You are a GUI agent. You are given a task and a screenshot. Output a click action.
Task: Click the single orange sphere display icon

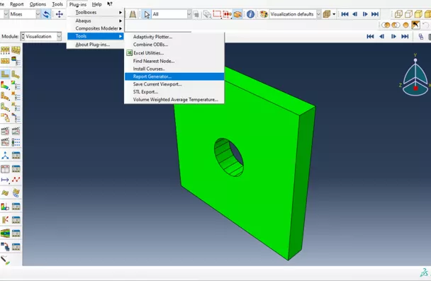pyautogui.click(x=405, y=25)
